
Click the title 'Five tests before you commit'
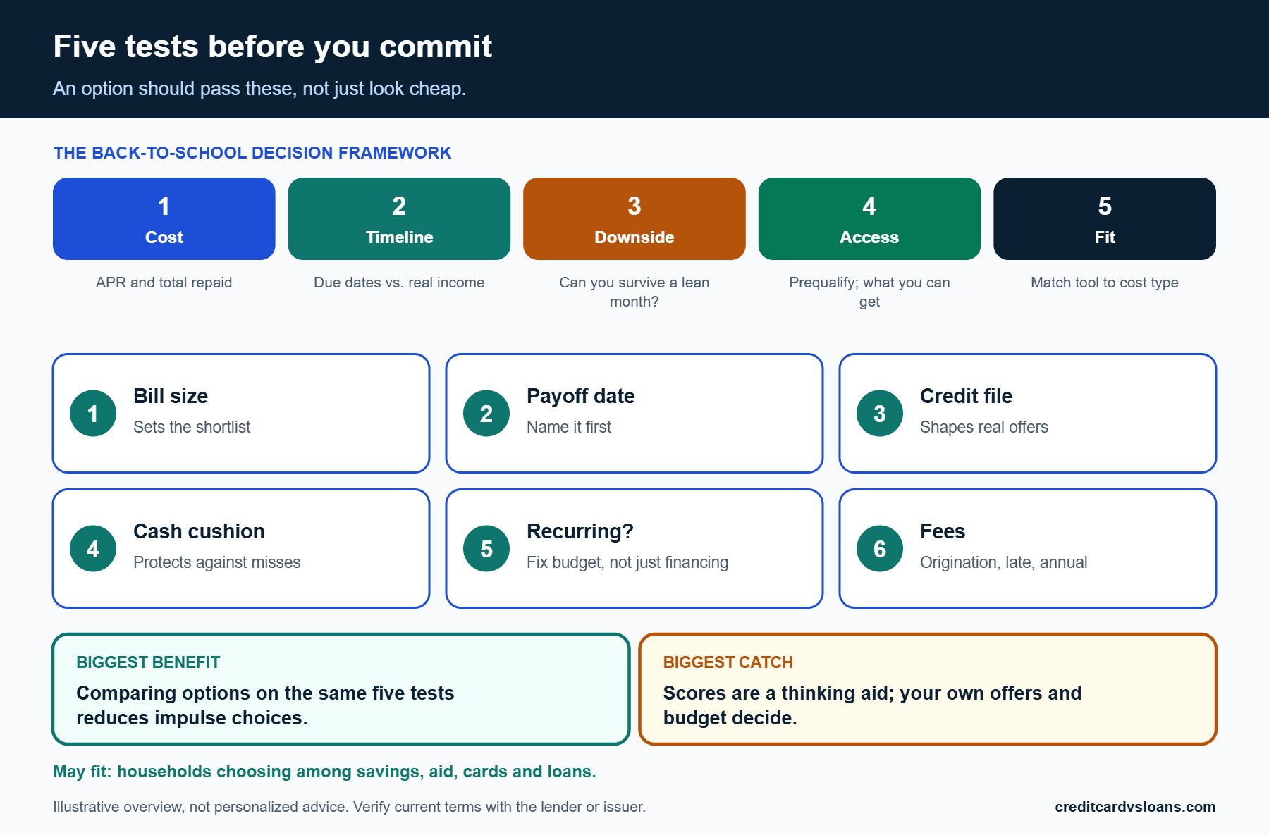click(272, 47)
